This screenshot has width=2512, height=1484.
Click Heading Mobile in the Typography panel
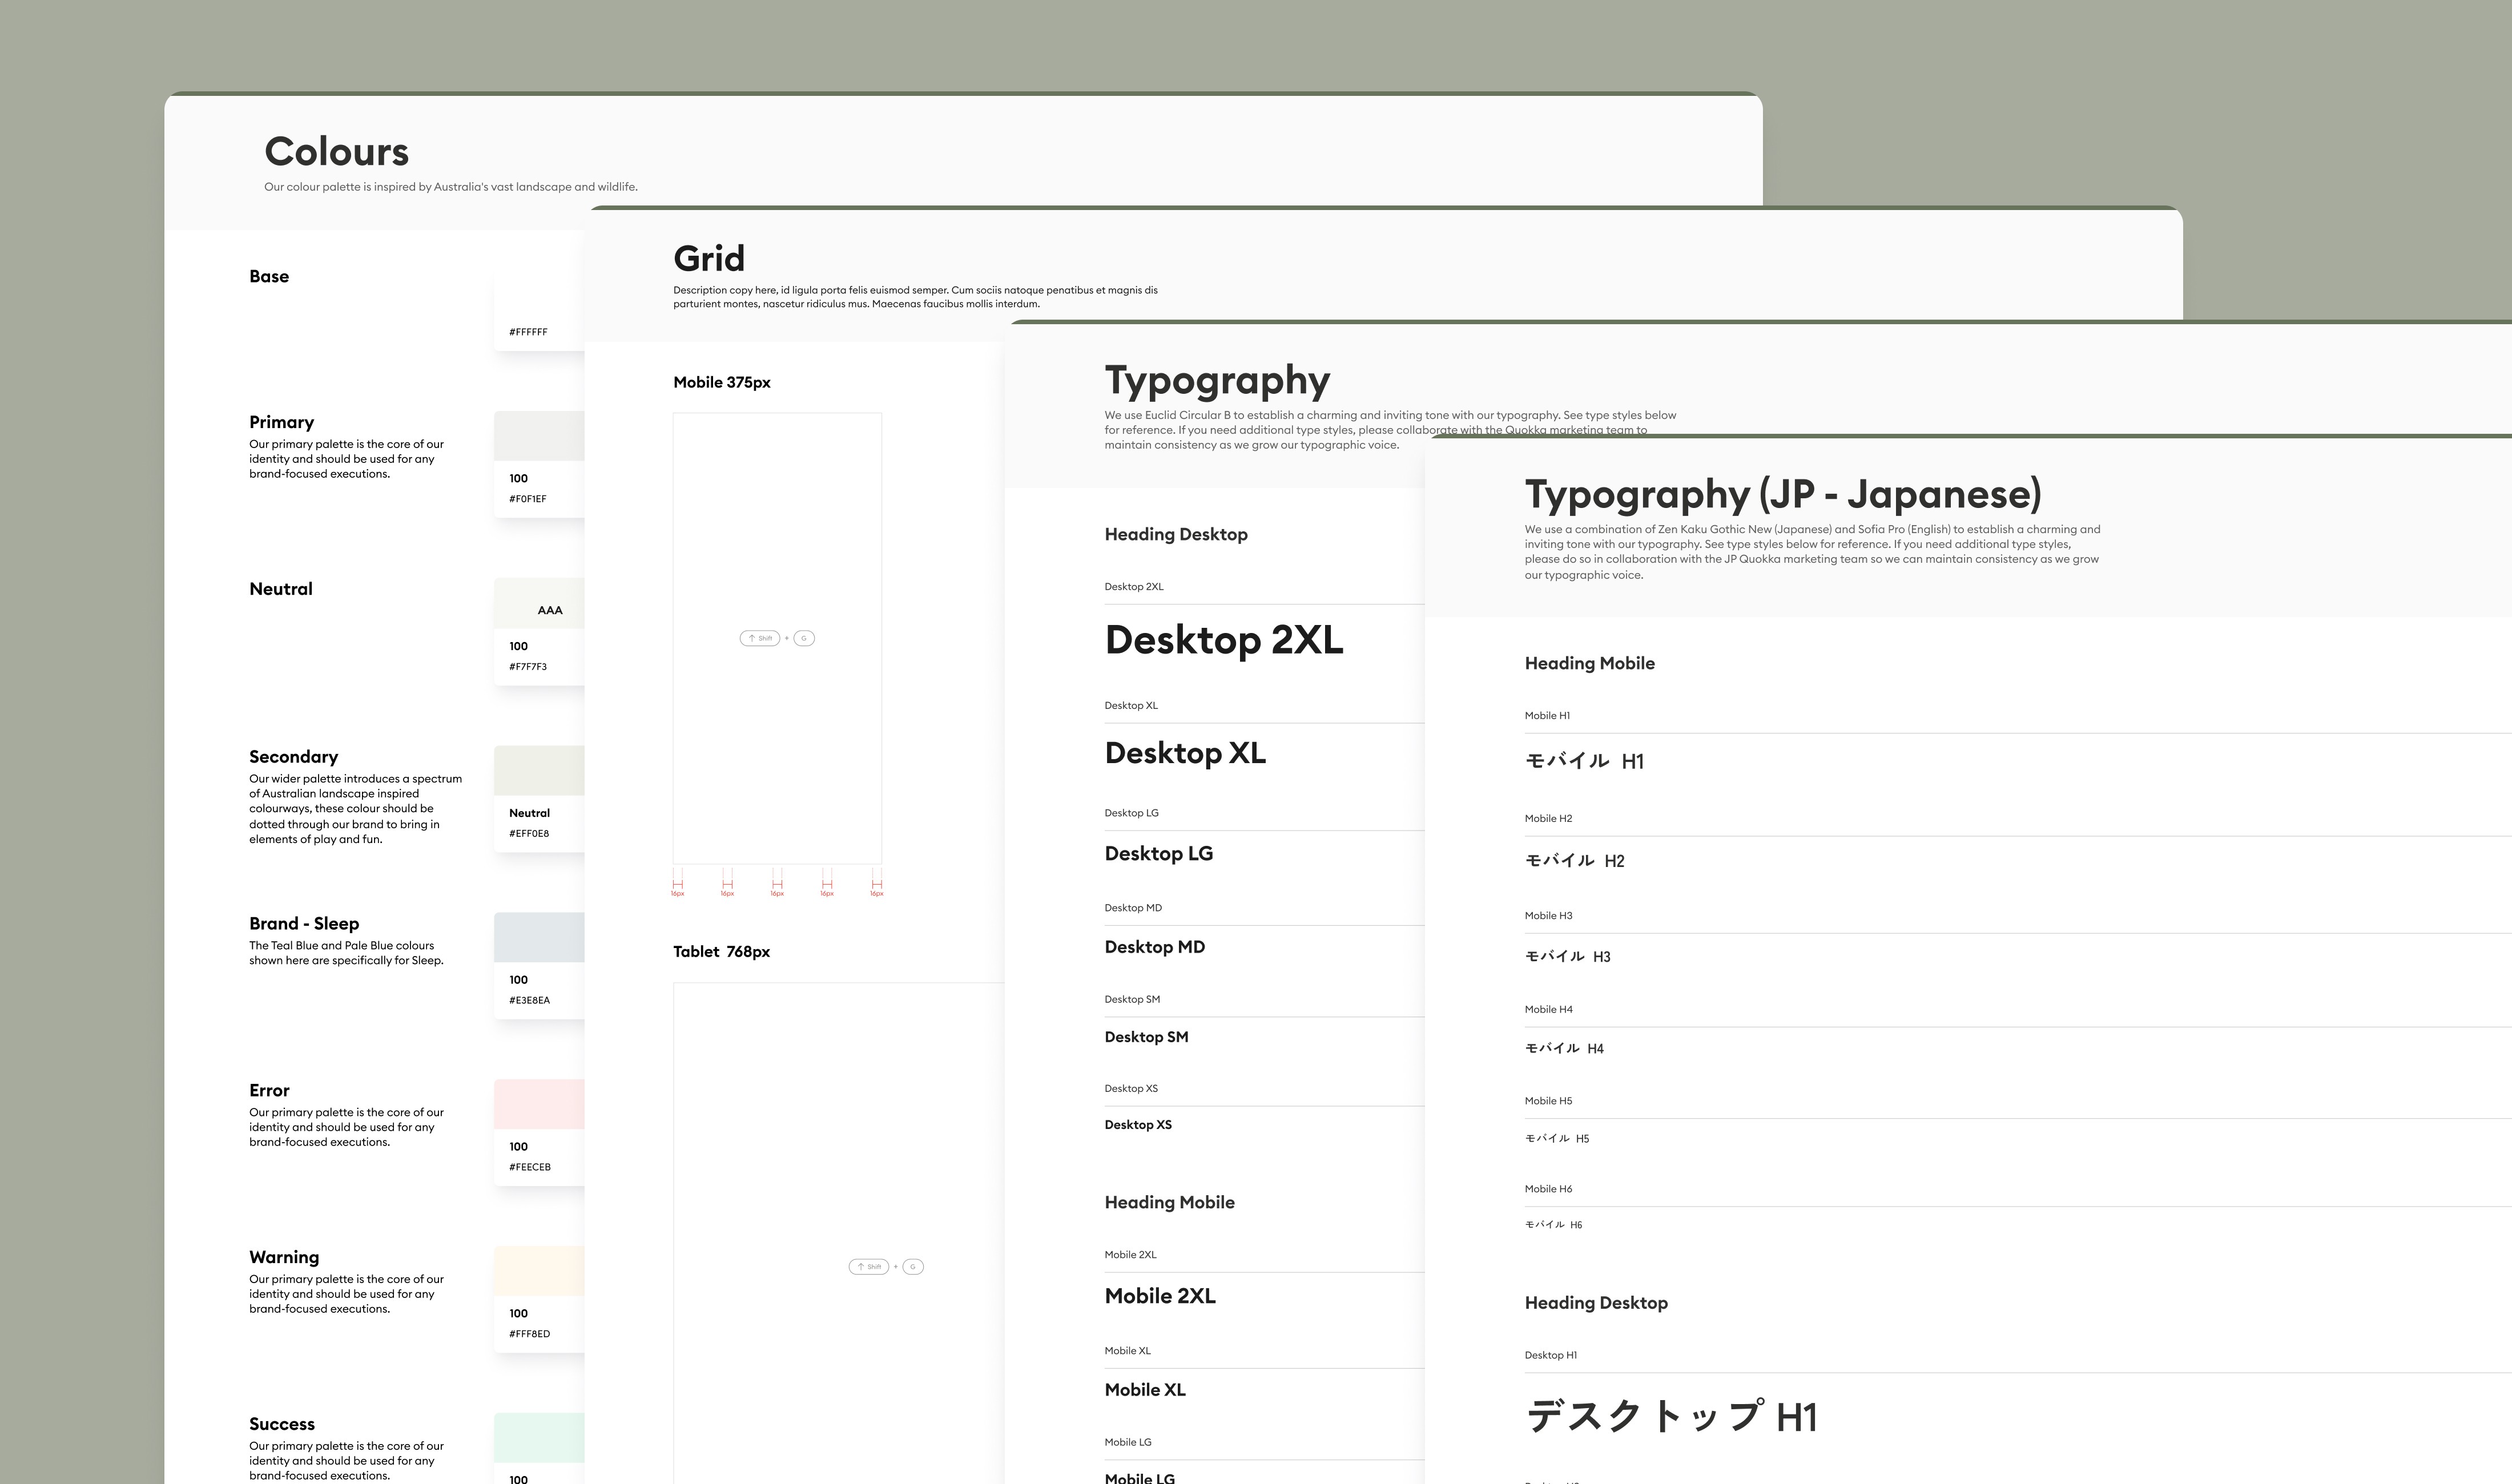click(1169, 1203)
